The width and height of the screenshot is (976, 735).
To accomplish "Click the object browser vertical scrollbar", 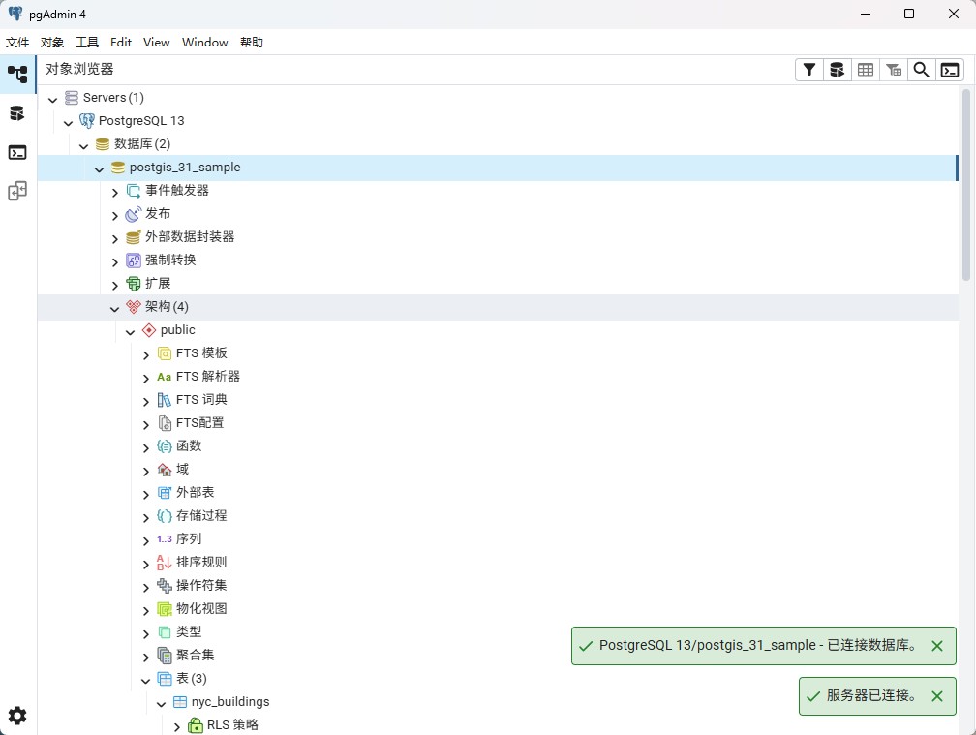I will point(966,185).
